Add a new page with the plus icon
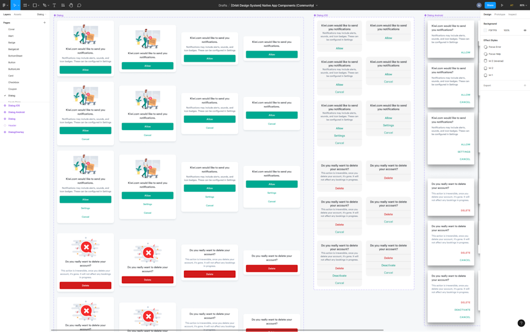 pos(44,23)
